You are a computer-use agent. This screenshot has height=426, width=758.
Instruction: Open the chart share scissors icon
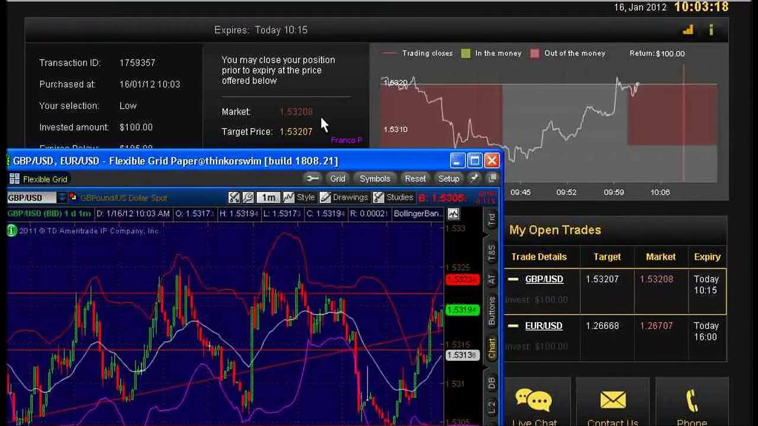pos(235,198)
